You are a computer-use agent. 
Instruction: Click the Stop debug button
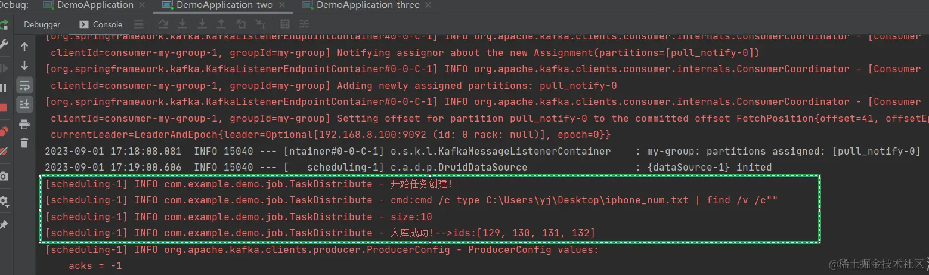(3, 107)
